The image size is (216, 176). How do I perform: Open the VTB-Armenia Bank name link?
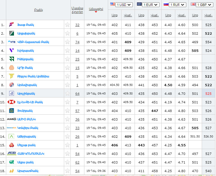[33, 42]
